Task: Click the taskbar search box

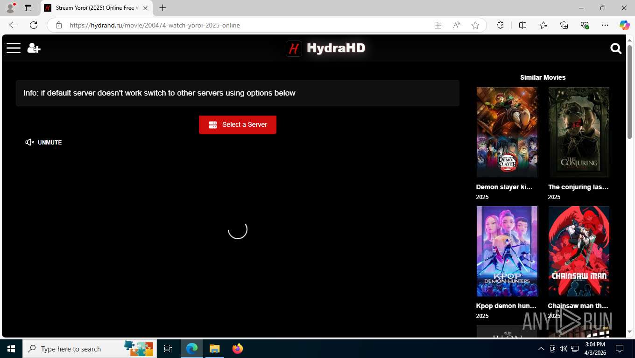Action: [90, 349]
